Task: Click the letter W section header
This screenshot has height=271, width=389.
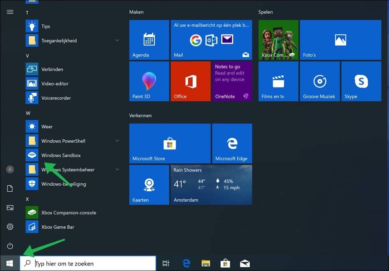Action: (x=28, y=113)
